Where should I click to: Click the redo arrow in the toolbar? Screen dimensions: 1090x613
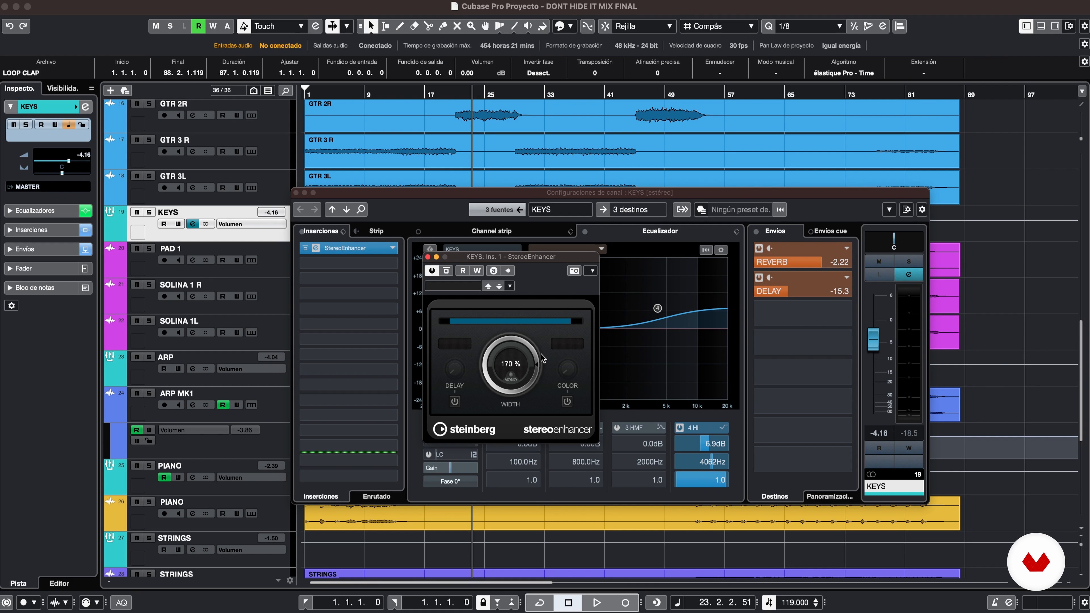point(23,26)
